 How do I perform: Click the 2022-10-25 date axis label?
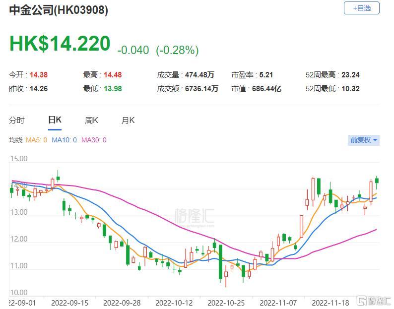pyautogui.click(x=226, y=303)
